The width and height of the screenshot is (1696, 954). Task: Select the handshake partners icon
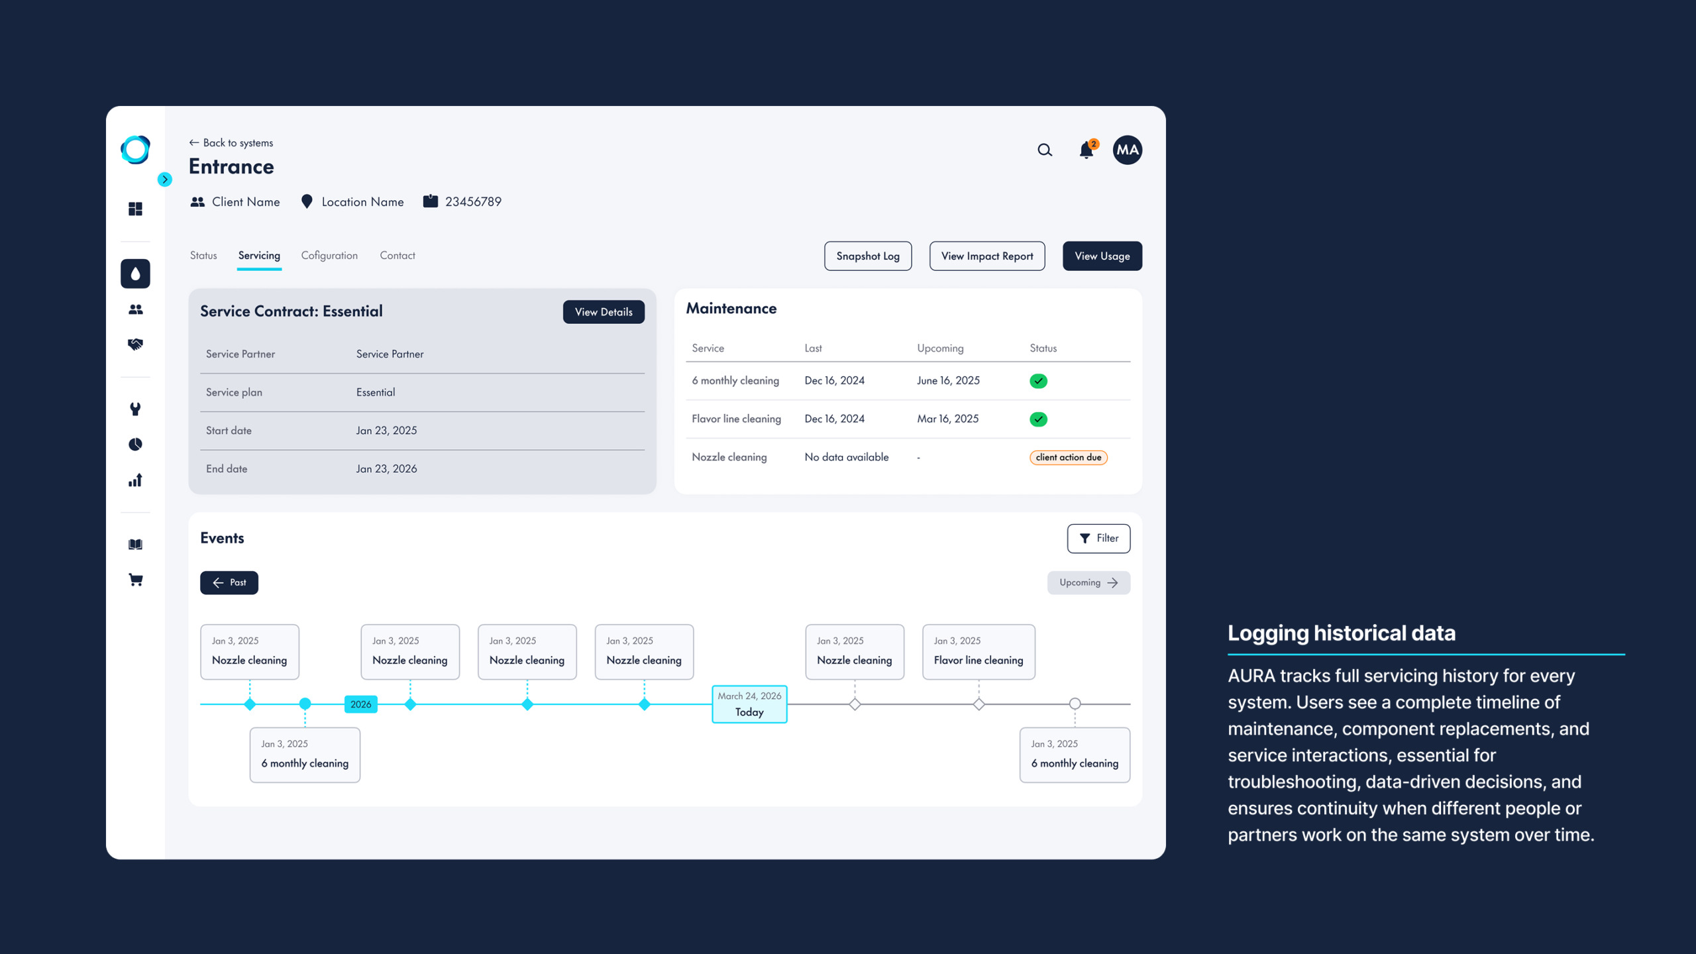135,344
